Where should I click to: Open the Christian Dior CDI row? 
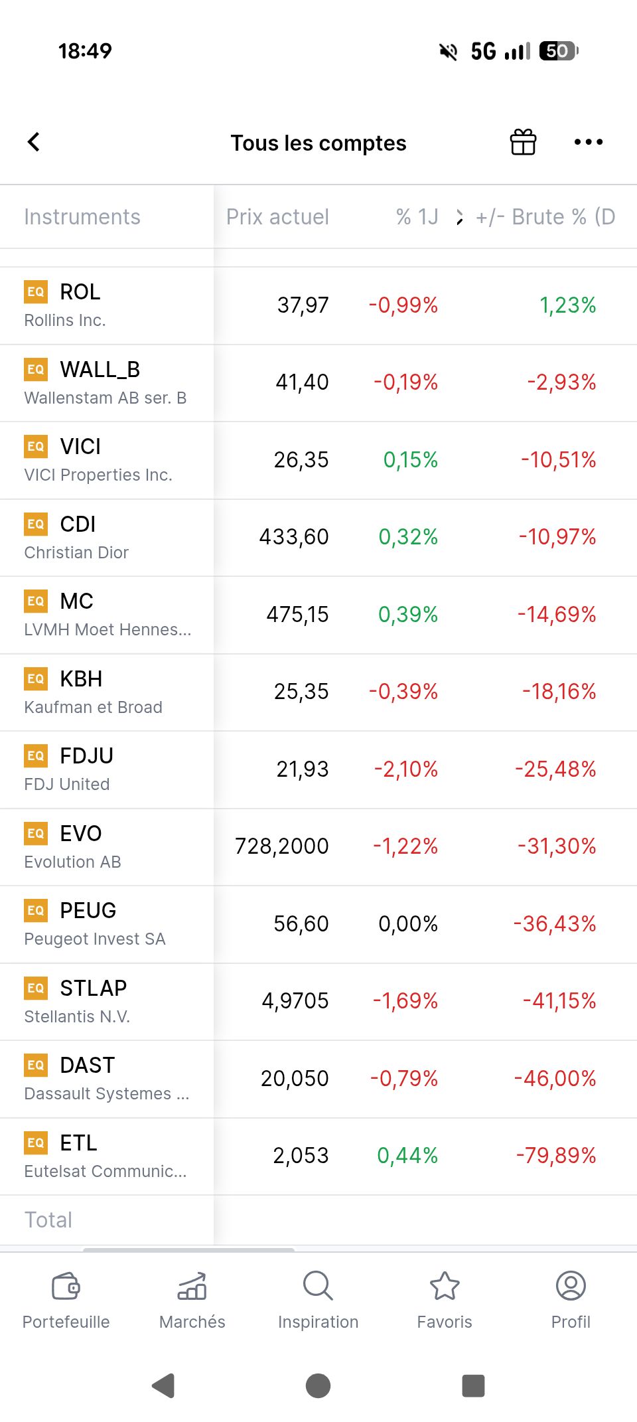(318, 537)
